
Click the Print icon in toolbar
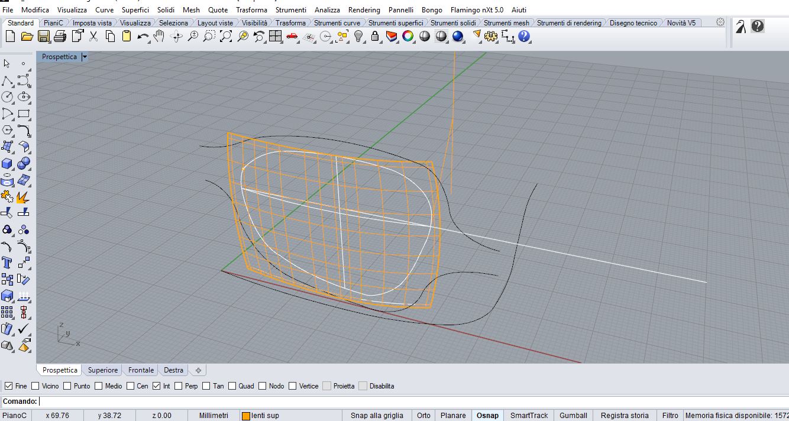pyautogui.click(x=60, y=37)
